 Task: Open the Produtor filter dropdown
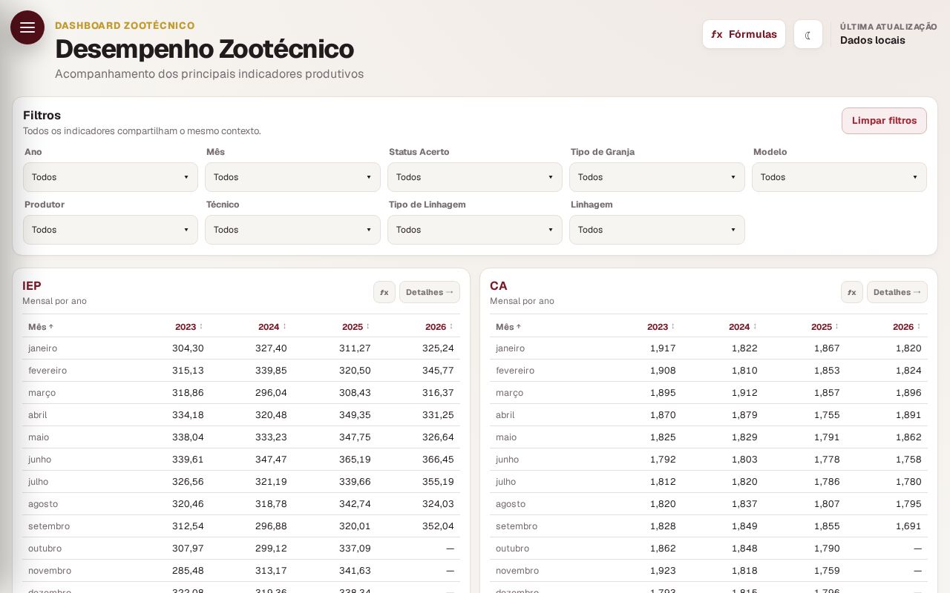111,230
